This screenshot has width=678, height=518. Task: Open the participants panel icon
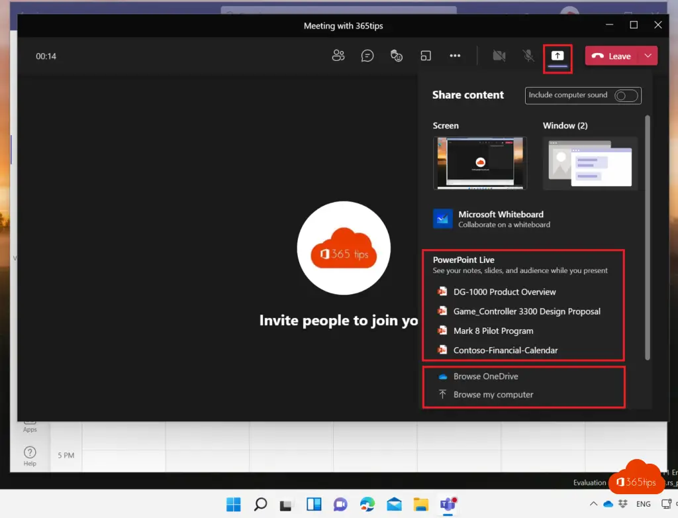[x=338, y=56]
